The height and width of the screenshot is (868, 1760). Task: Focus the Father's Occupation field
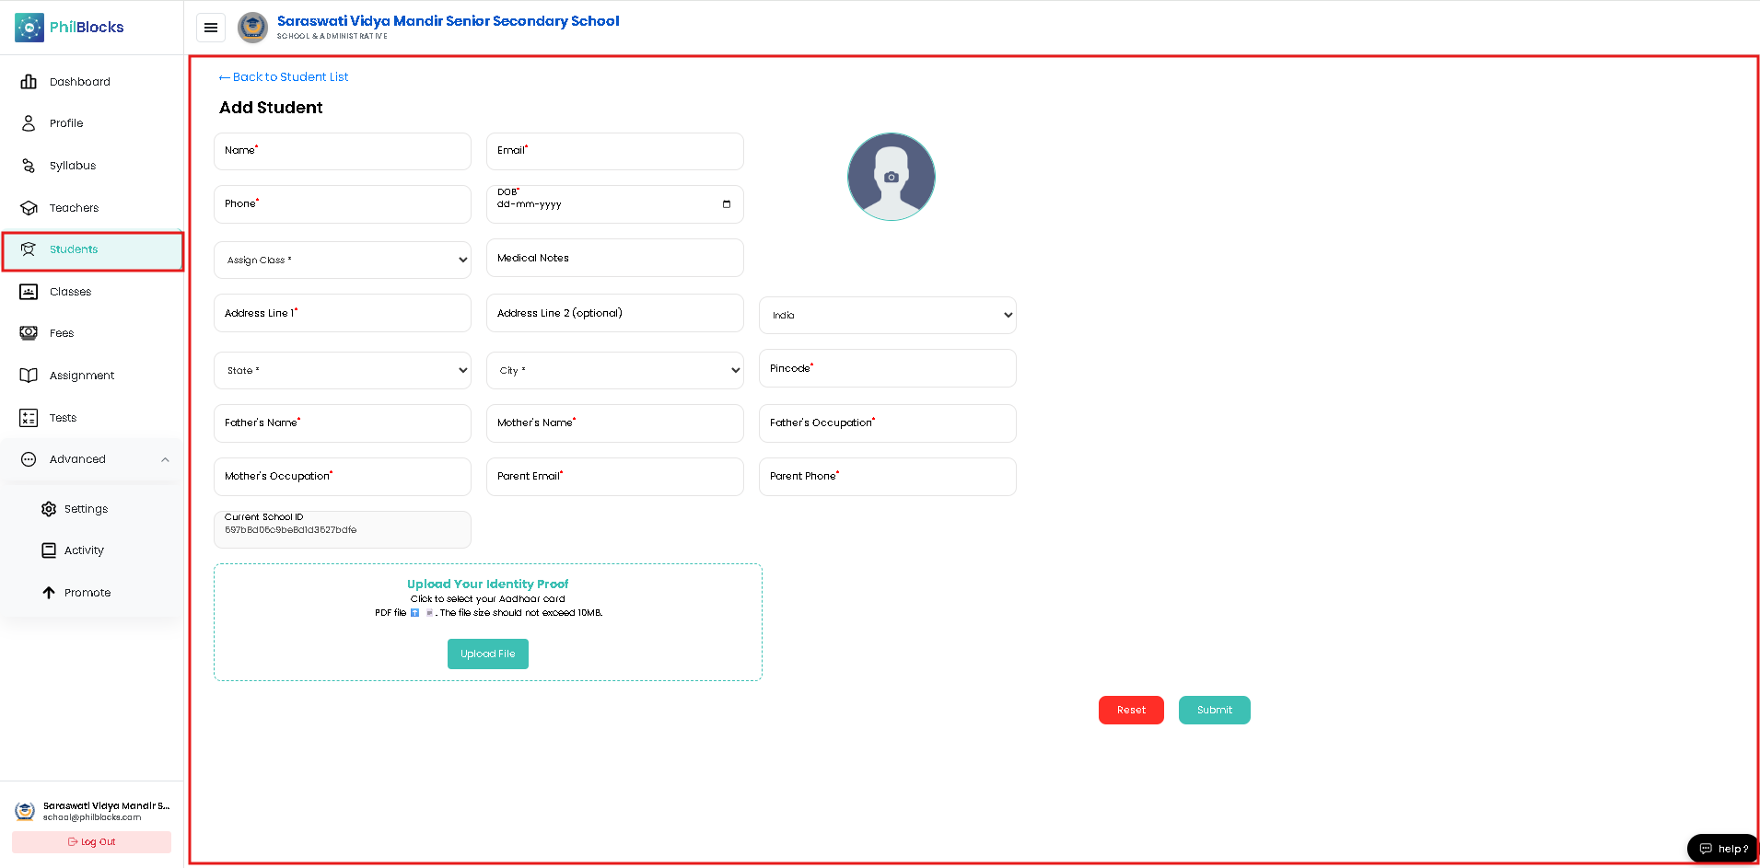[x=888, y=423]
